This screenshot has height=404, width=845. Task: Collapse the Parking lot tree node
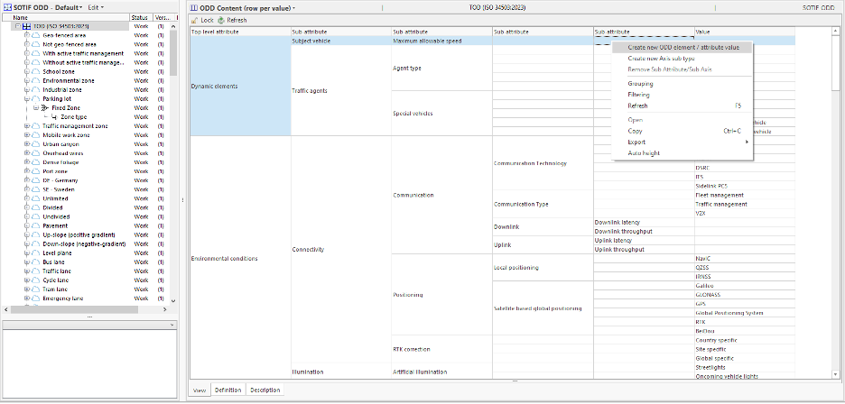click(27, 98)
